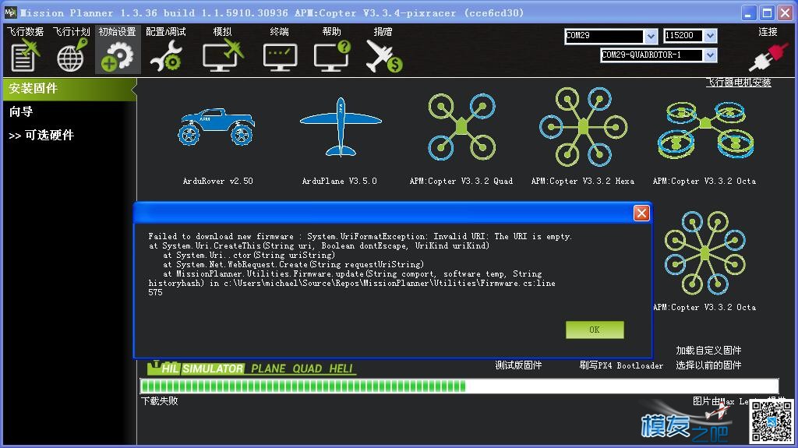Screen dimensions: 798x448
Task: Expand the COM29-QUADROTOR-1 dropdown
Action: 711,55
